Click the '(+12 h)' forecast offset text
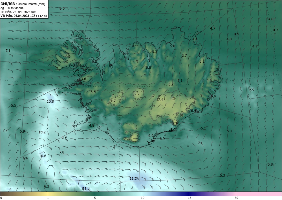This screenshot has width=282, height=200. point(41,16)
